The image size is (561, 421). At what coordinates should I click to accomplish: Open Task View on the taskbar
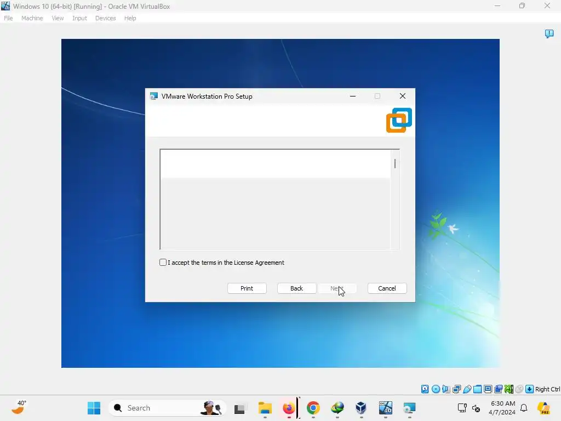239,408
